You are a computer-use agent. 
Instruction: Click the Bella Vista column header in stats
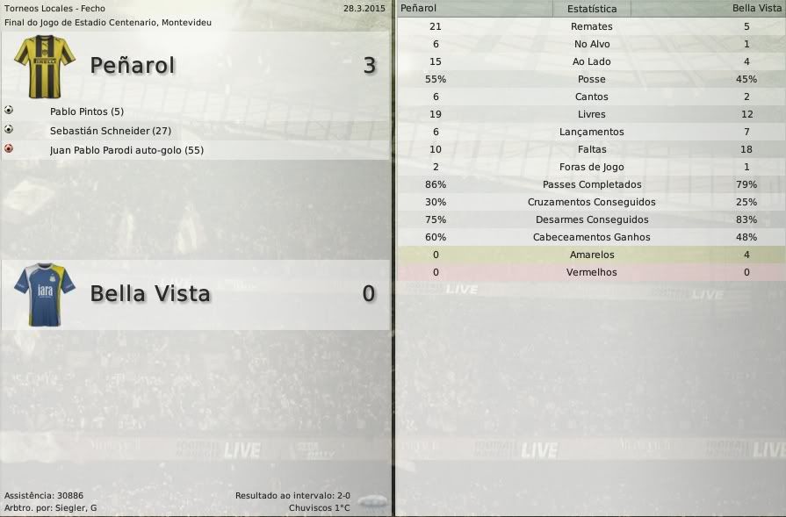pyautogui.click(x=757, y=9)
